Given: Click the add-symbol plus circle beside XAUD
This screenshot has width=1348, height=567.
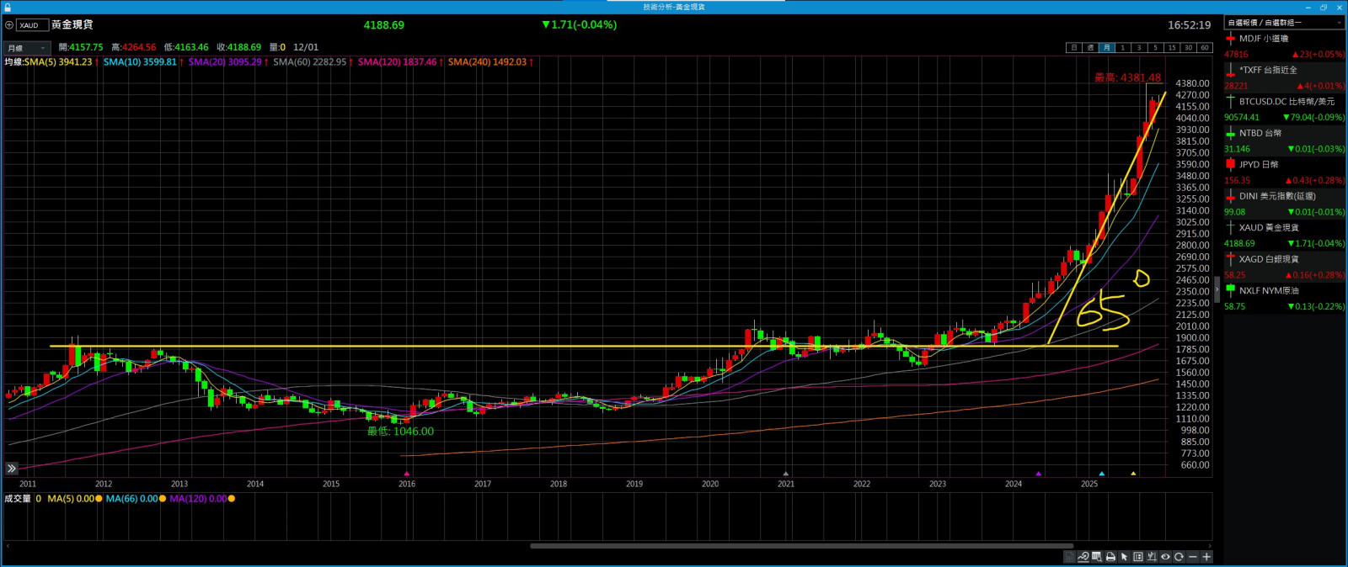Looking at the screenshot, I should pyautogui.click(x=9, y=25).
